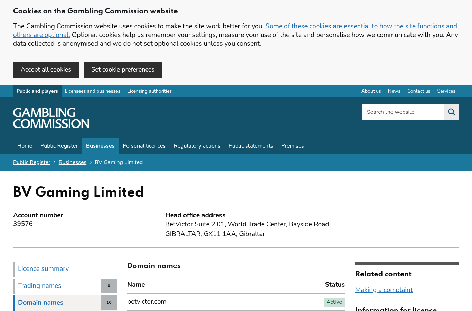Open Regulatory actions section
The height and width of the screenshot is (311, 472).
coord(197,146)
